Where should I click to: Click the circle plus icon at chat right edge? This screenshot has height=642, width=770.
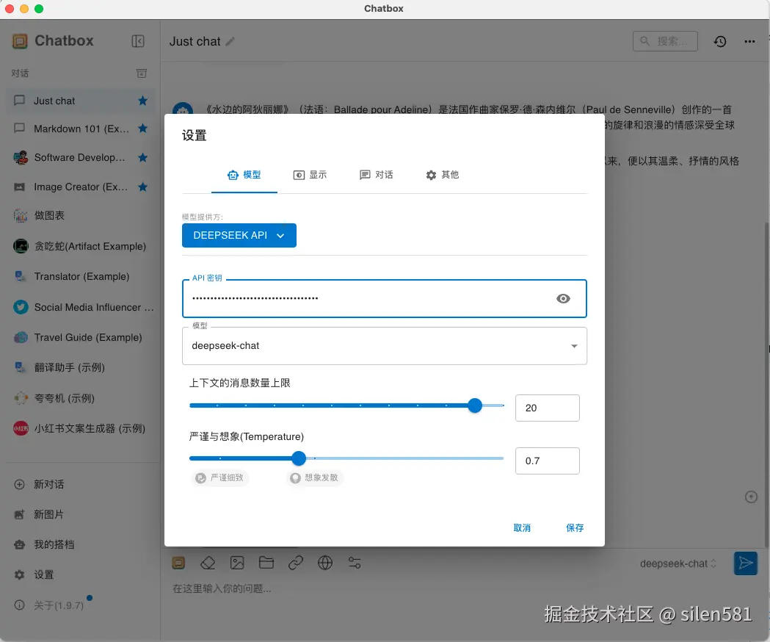point(751,497)
